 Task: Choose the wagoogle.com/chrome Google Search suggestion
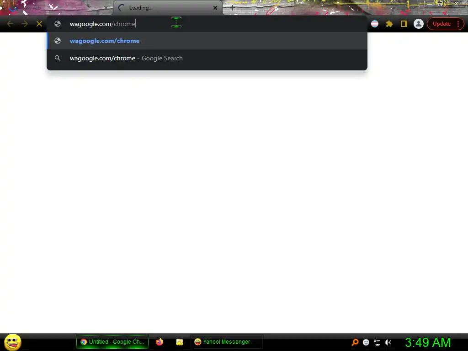[207, 58]
